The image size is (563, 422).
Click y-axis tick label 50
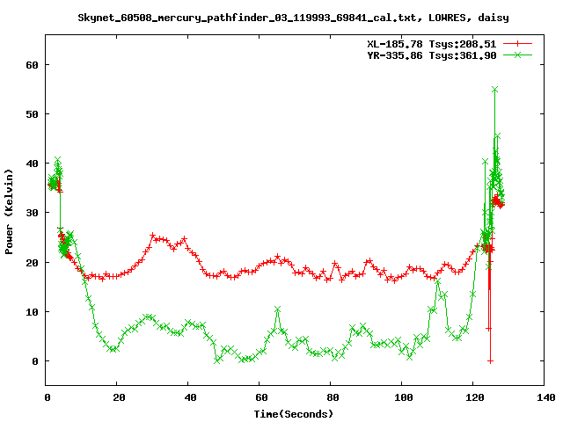[x=32, y=114]
